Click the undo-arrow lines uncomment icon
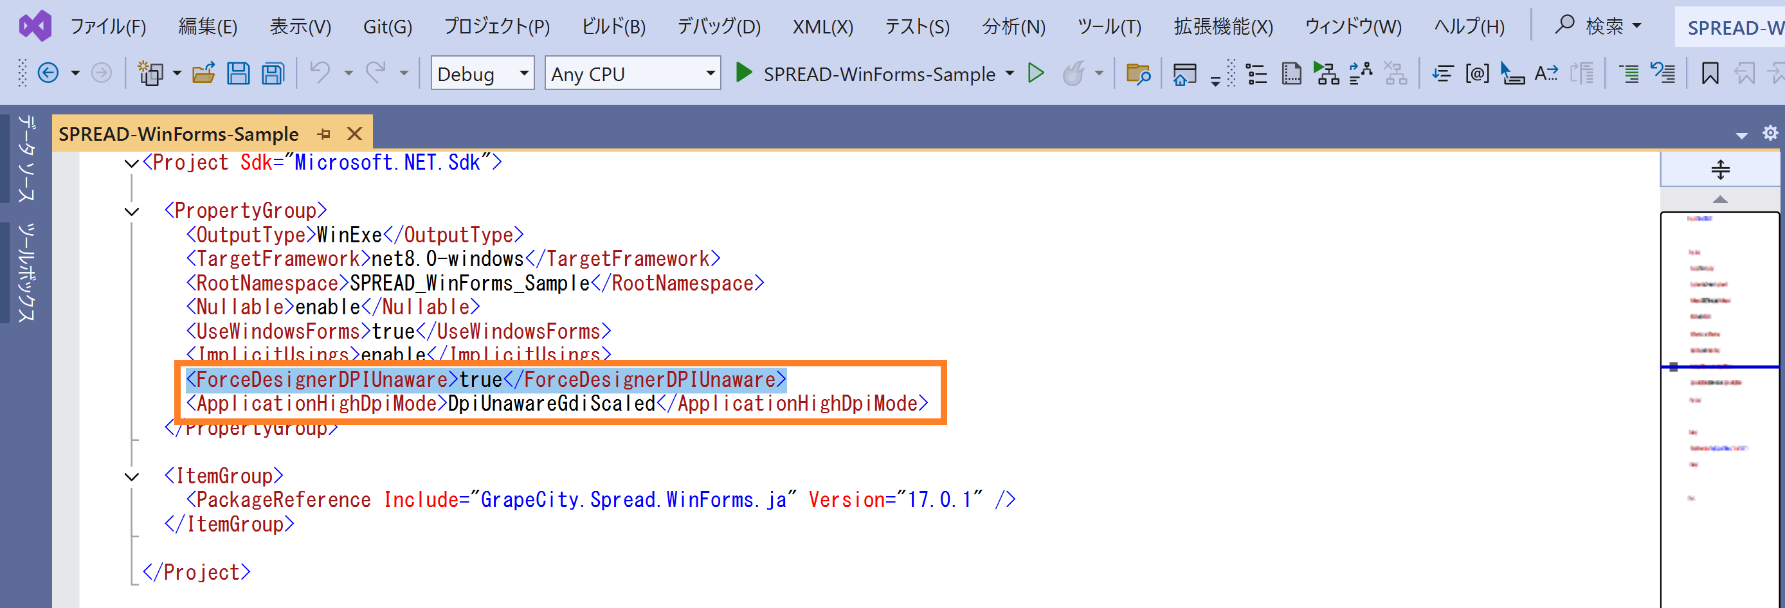Viewport: 1785px width, 608px height. (1662, 73)
